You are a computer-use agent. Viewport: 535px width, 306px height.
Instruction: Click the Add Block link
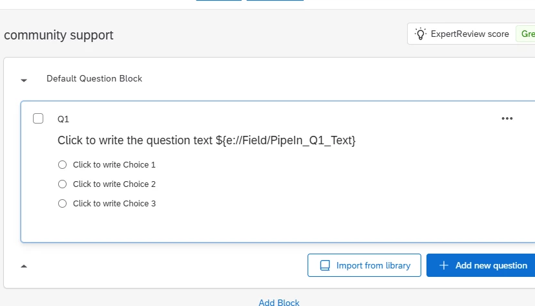(278, 302)
